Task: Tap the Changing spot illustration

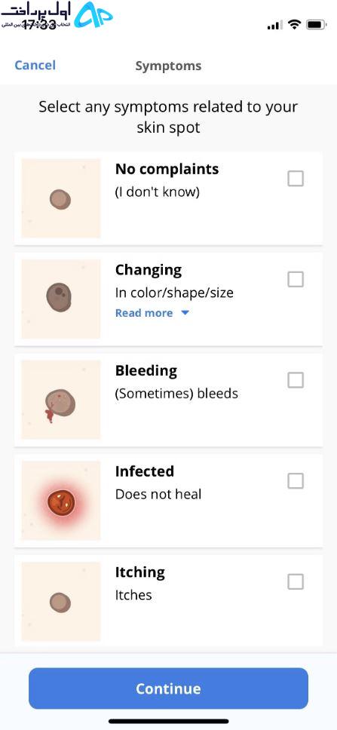Action: coord(61,299)
